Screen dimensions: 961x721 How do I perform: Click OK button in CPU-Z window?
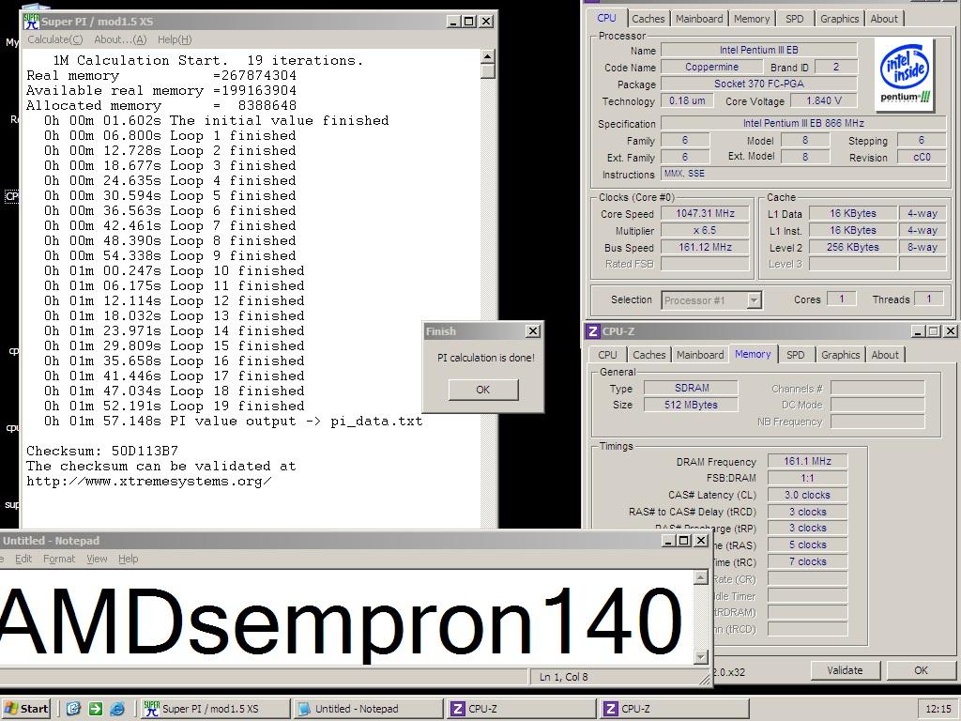point(922,670)
